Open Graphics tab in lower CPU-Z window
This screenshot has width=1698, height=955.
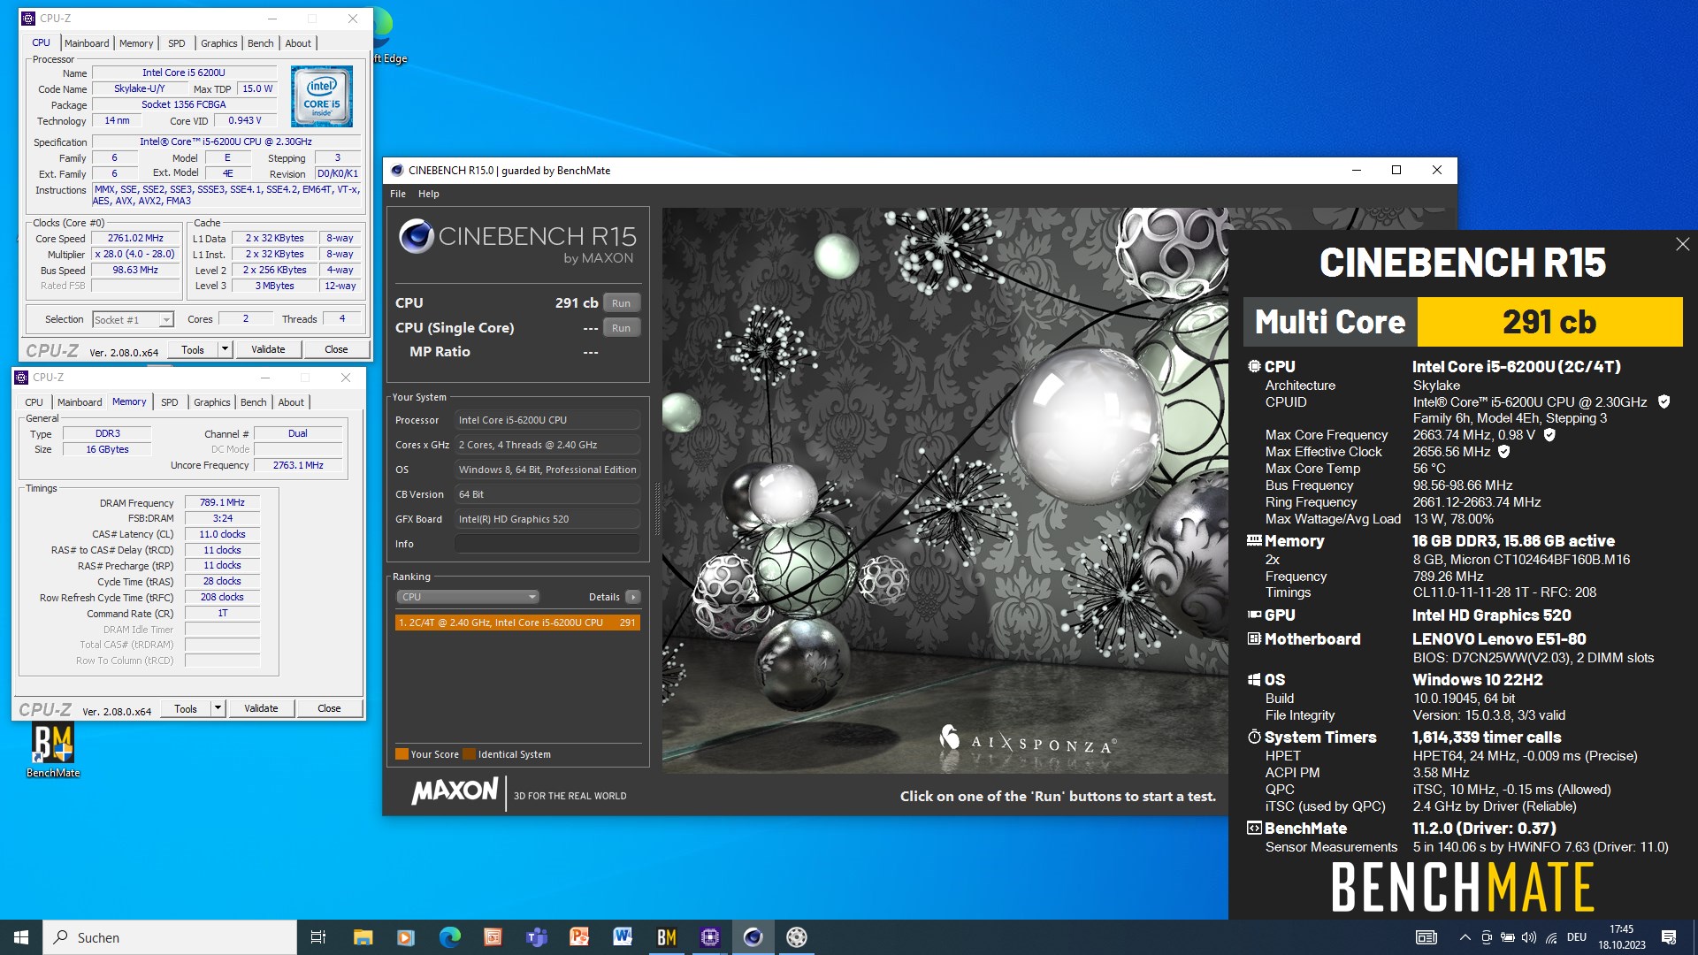point(212,402)
